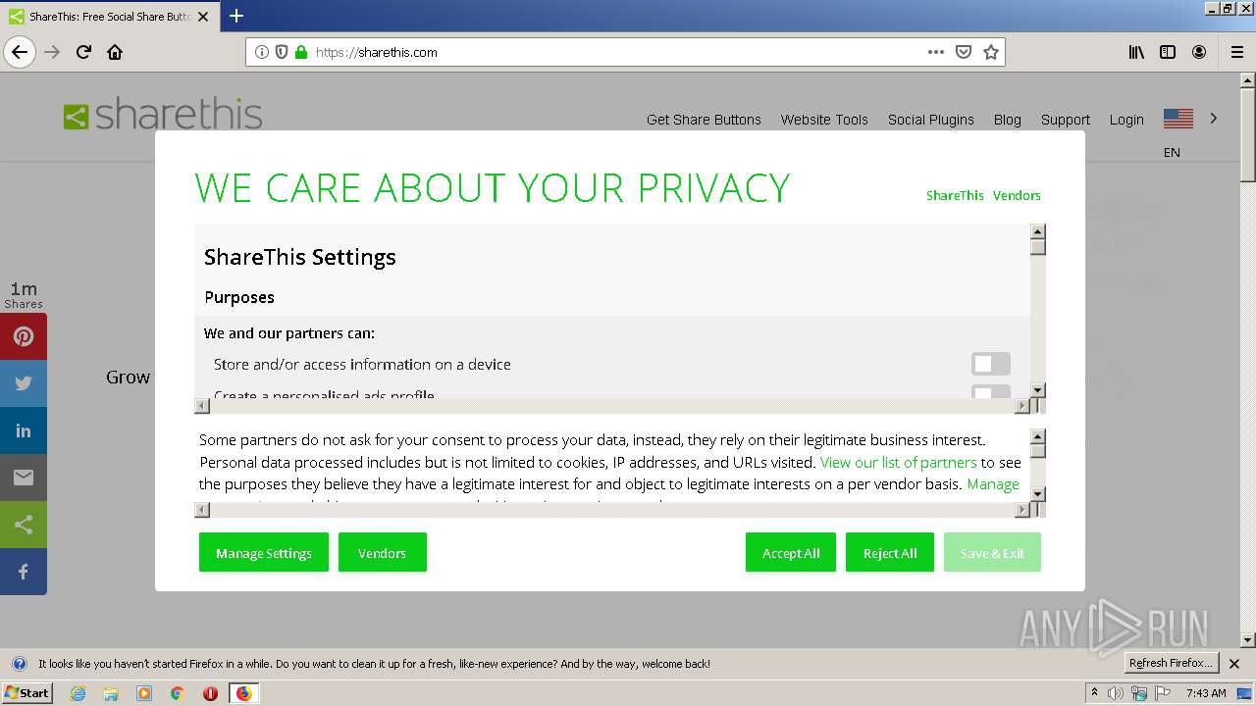1256x706 pixels.
Task: Save page to Pocket icon
Action: point(964,52)
